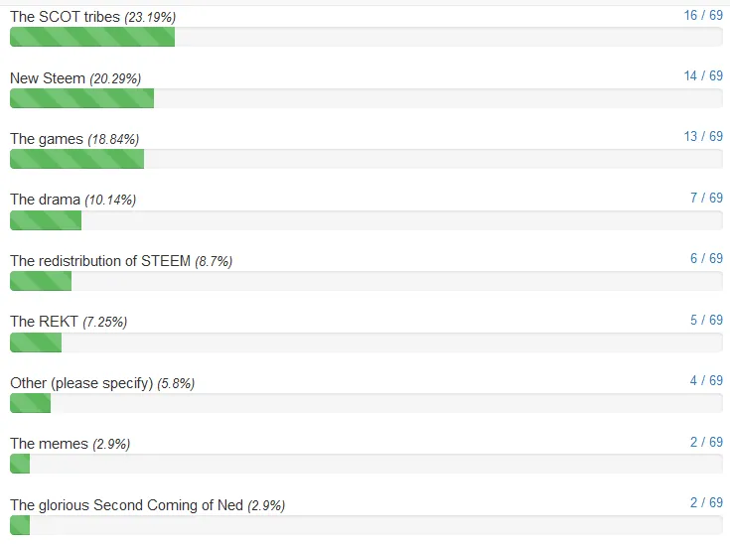Screen dimensions: 730x544
Task: Click The SCOT tribes option label
Action: [x=66, y=17]
